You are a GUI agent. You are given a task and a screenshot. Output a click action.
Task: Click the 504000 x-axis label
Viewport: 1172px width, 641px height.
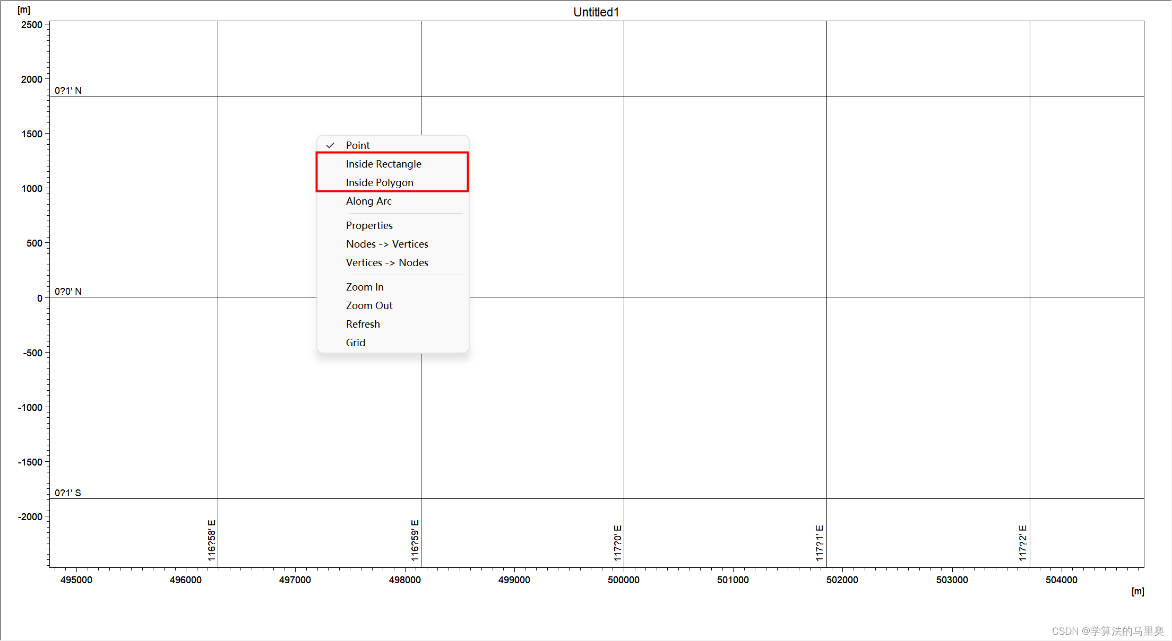click(1061, 580)
